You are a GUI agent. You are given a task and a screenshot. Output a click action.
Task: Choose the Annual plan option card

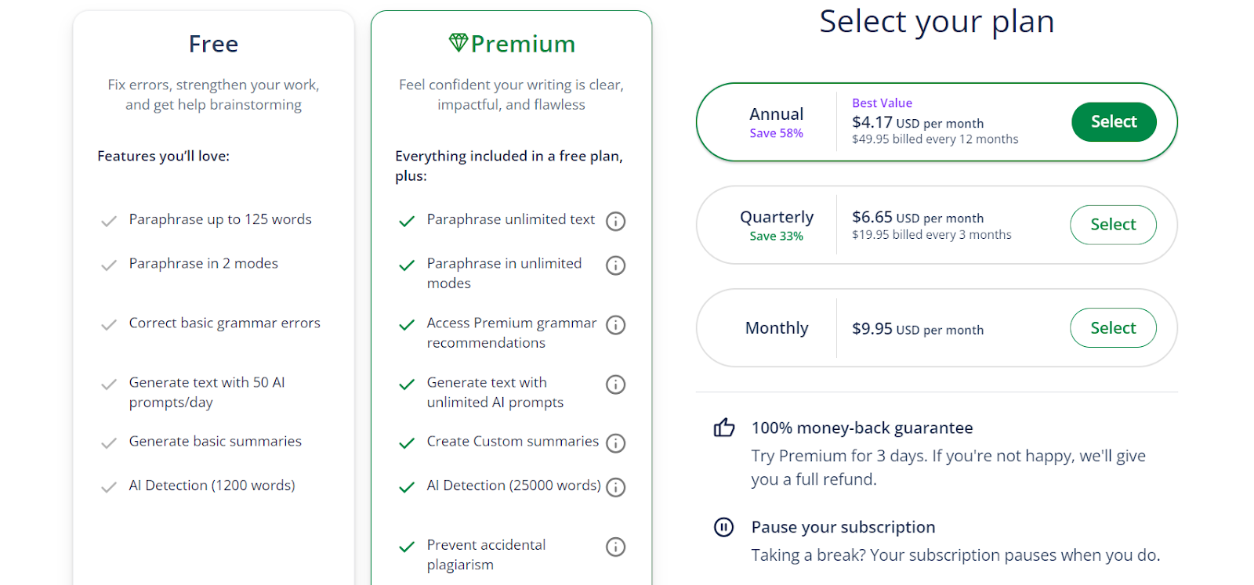[776, 122]
